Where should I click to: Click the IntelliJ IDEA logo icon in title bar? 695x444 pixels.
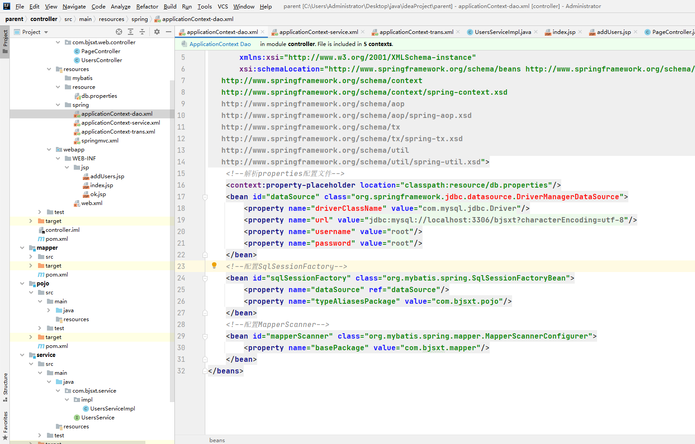pos(6,6)
